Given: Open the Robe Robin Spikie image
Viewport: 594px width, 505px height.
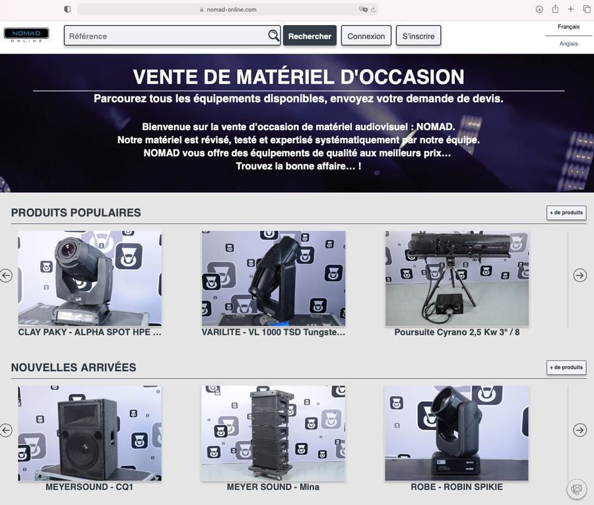Looking at the screenshot, I should tap(457, 433).
